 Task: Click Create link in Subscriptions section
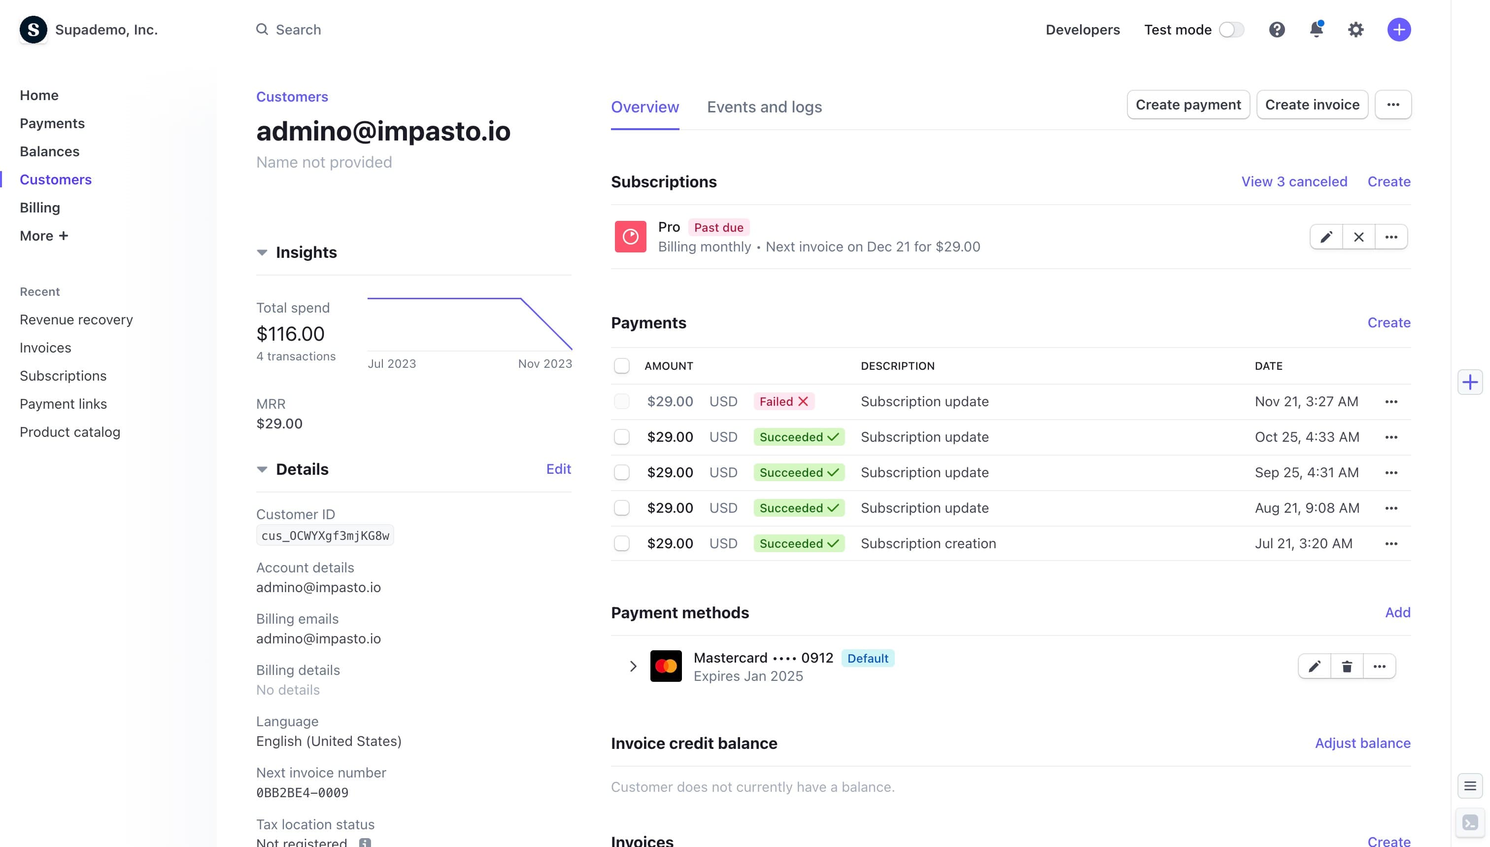pyautogui.click(x=1389, y=181)
